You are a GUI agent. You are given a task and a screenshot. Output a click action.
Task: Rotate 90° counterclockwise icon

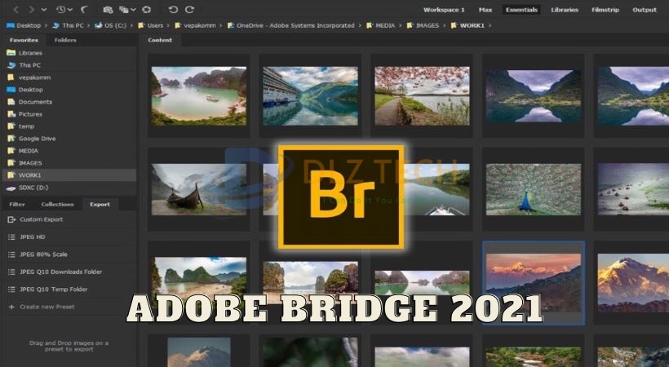173,10
